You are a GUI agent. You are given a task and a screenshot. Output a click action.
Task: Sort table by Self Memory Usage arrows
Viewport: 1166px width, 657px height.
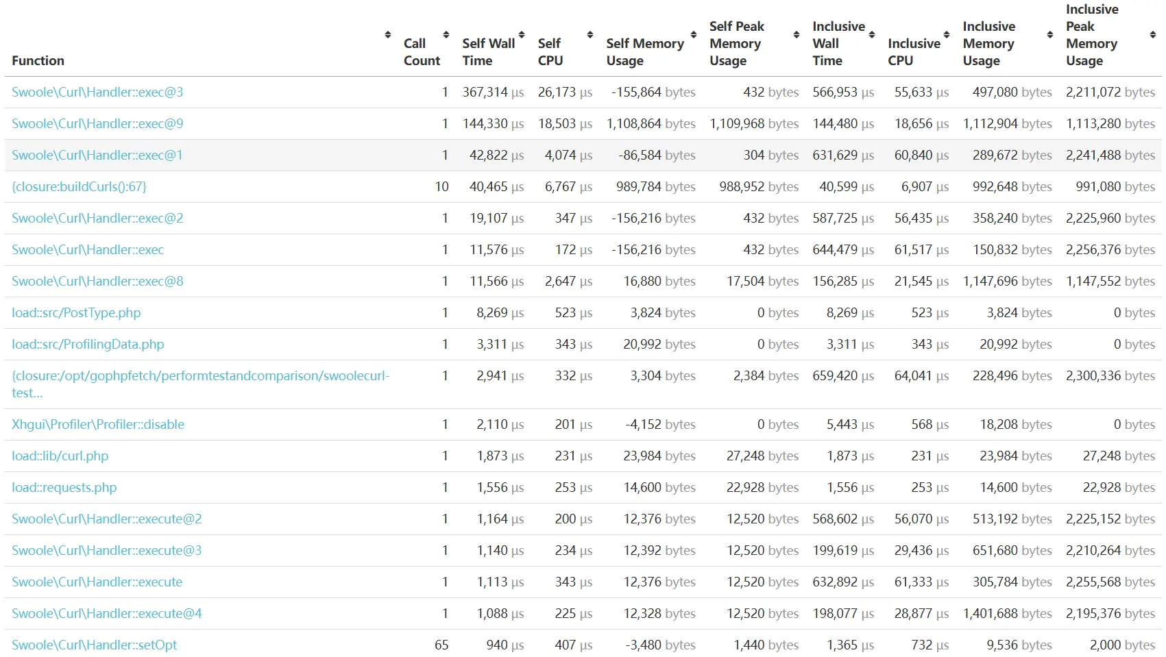coord(693,35)
